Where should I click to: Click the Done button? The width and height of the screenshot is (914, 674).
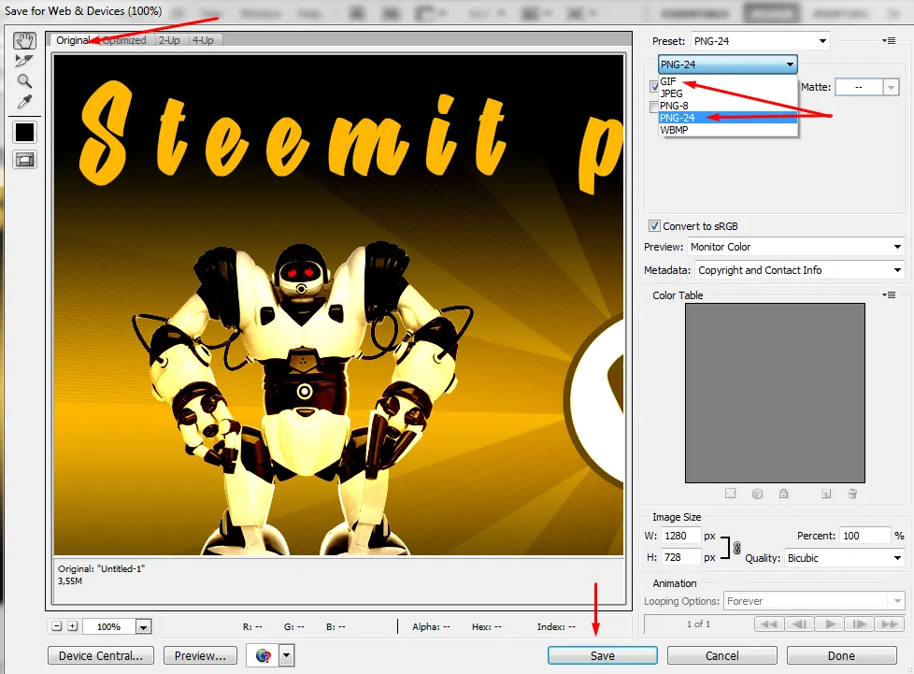[x=842, y=656]
